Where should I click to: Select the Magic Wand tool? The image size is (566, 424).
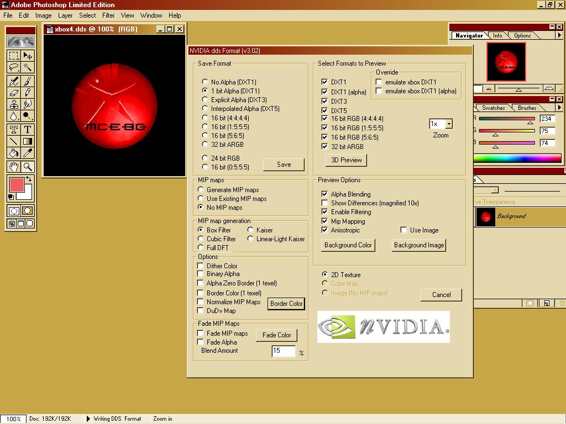[27, 67]
